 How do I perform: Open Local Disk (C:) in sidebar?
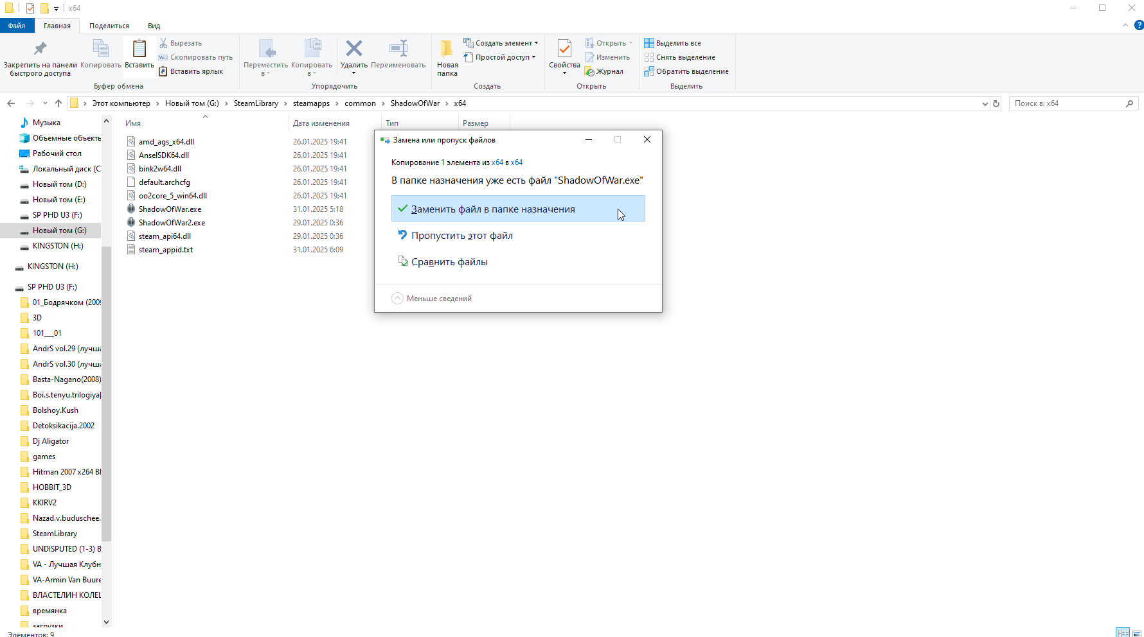pyautogui.click(x=60, y=169)
